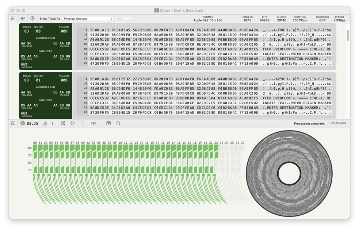This screenshot has width=359, height=230.
Task: Click the window-with-plus icon
Action: (x=108, y=123)
